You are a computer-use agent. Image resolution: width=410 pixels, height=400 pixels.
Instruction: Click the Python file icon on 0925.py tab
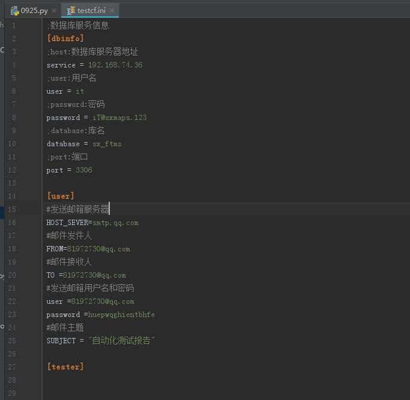pyautogui.click(x=14, y=11)
